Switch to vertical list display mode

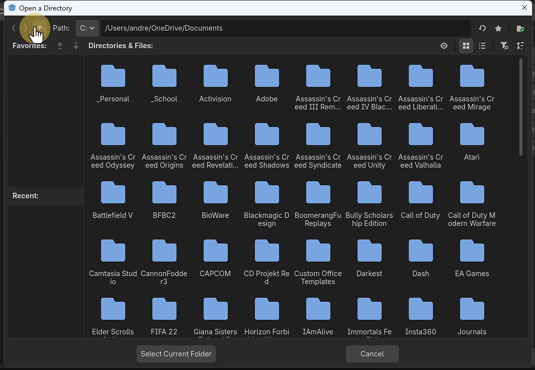pyautogui.click(x=482, y=46)
